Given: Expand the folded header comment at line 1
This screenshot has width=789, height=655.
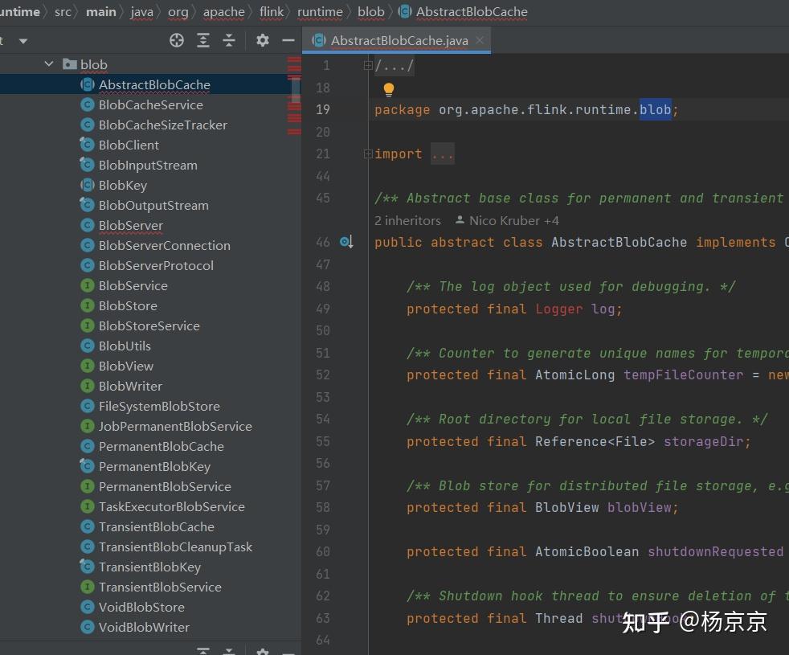Looking at the screenshot, I should (x=368, y=66).
